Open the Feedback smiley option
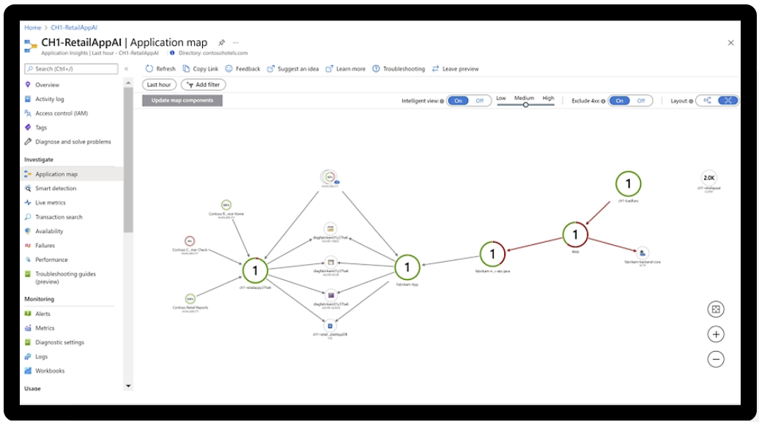The height and width of the screenshot is (422, 759). [242, 69]
